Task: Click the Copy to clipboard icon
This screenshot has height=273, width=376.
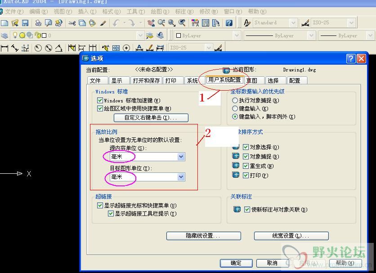Action: (82, 23)
